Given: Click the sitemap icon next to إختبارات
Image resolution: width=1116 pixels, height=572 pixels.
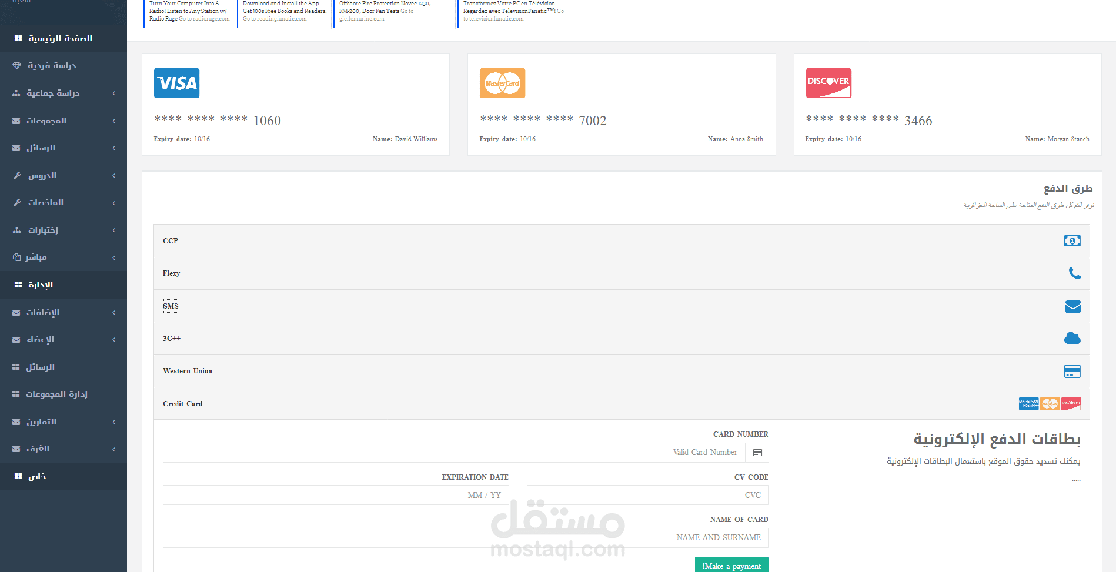Looking at the screenshot, I should (17, 230).
